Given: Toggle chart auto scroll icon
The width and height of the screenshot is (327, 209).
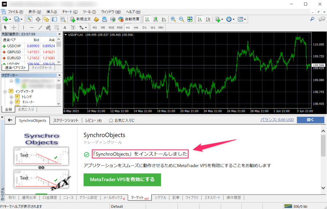Looking at the screenshot, I should tap(200, 19).
